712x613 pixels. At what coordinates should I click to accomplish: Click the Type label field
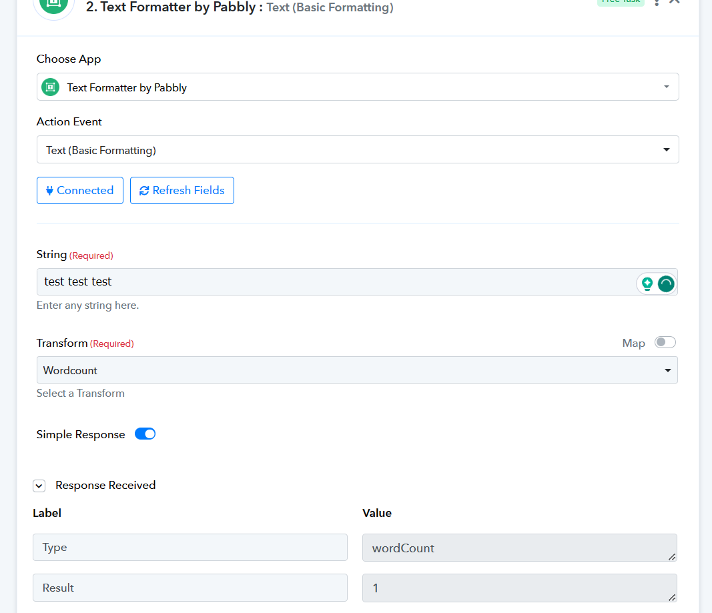point(190,547)
